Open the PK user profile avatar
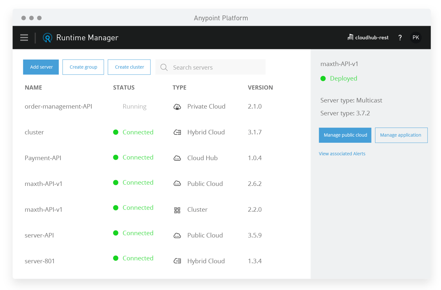This screenshot has height=290, width=441. (416, 38)
